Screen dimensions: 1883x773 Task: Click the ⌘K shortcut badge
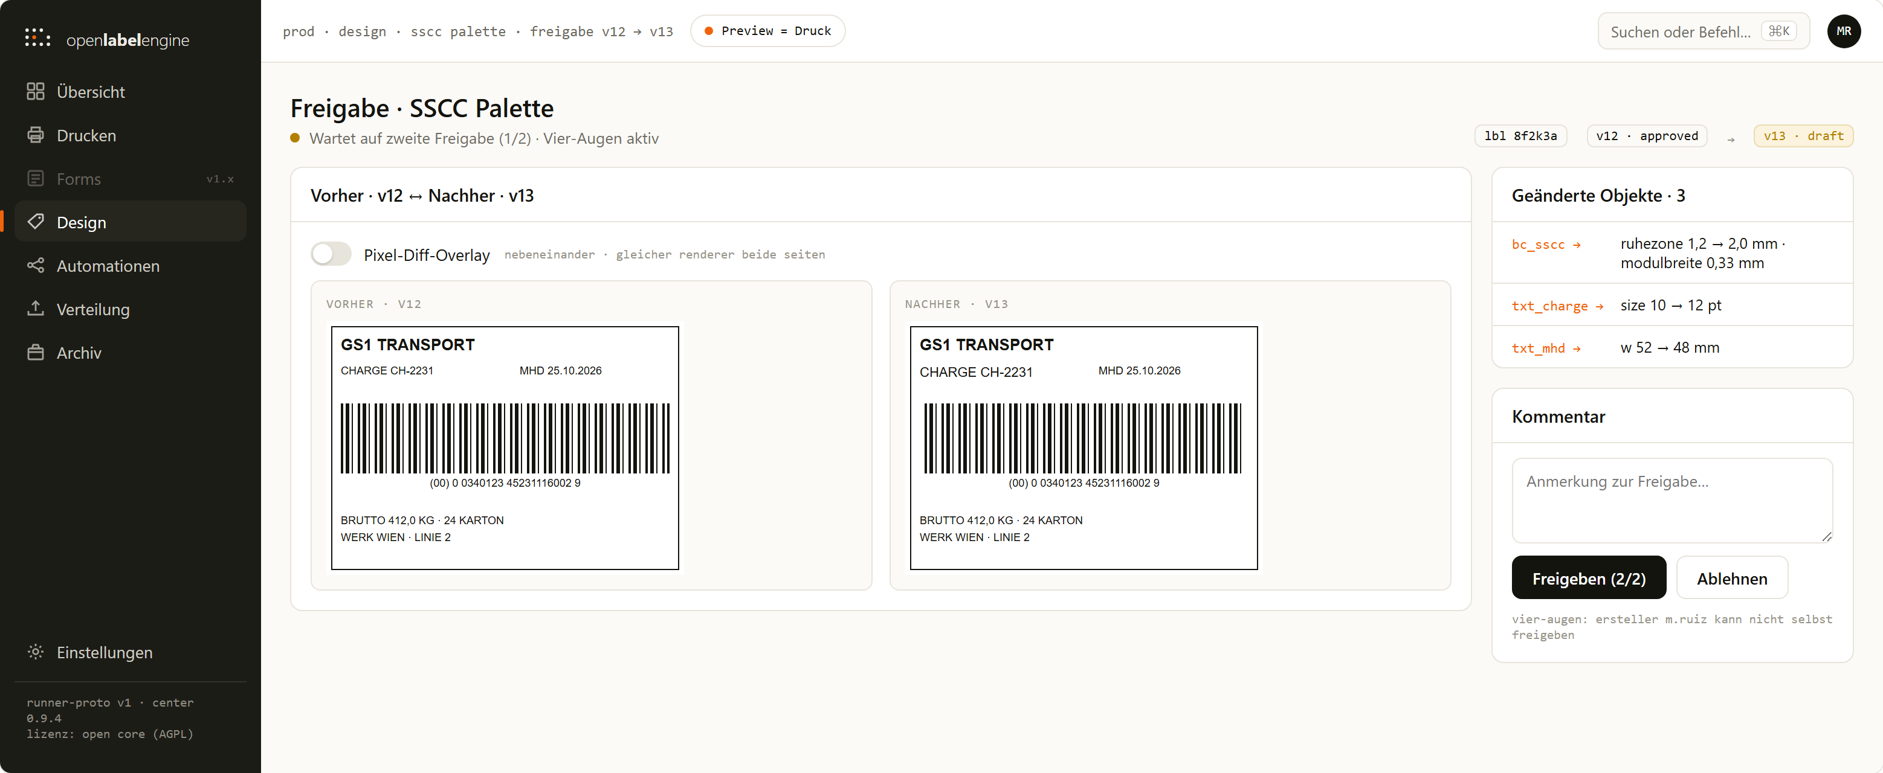click(1778, 31)
